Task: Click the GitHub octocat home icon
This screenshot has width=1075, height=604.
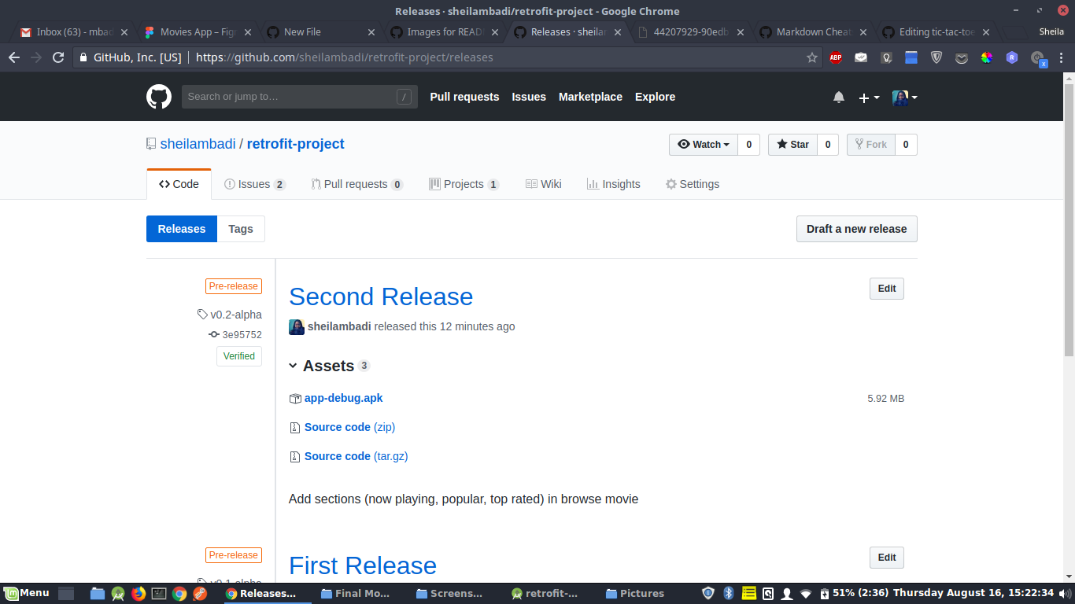Action: (x=158, y=96)
